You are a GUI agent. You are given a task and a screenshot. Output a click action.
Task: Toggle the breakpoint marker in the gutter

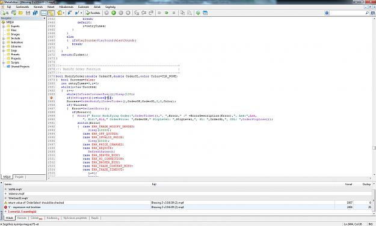(x=51, y=98)
